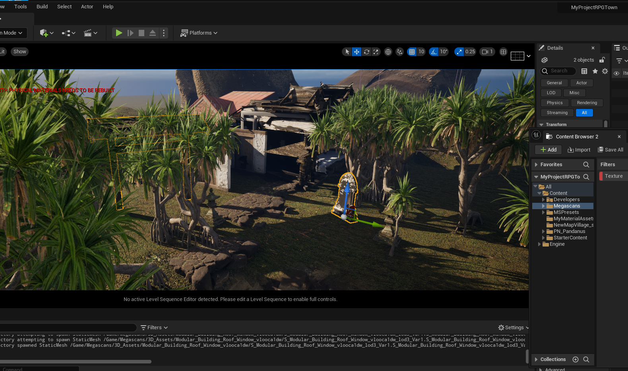Select the Streaming filter in Details
The image size is (628, 371).
tap(557, 113)
